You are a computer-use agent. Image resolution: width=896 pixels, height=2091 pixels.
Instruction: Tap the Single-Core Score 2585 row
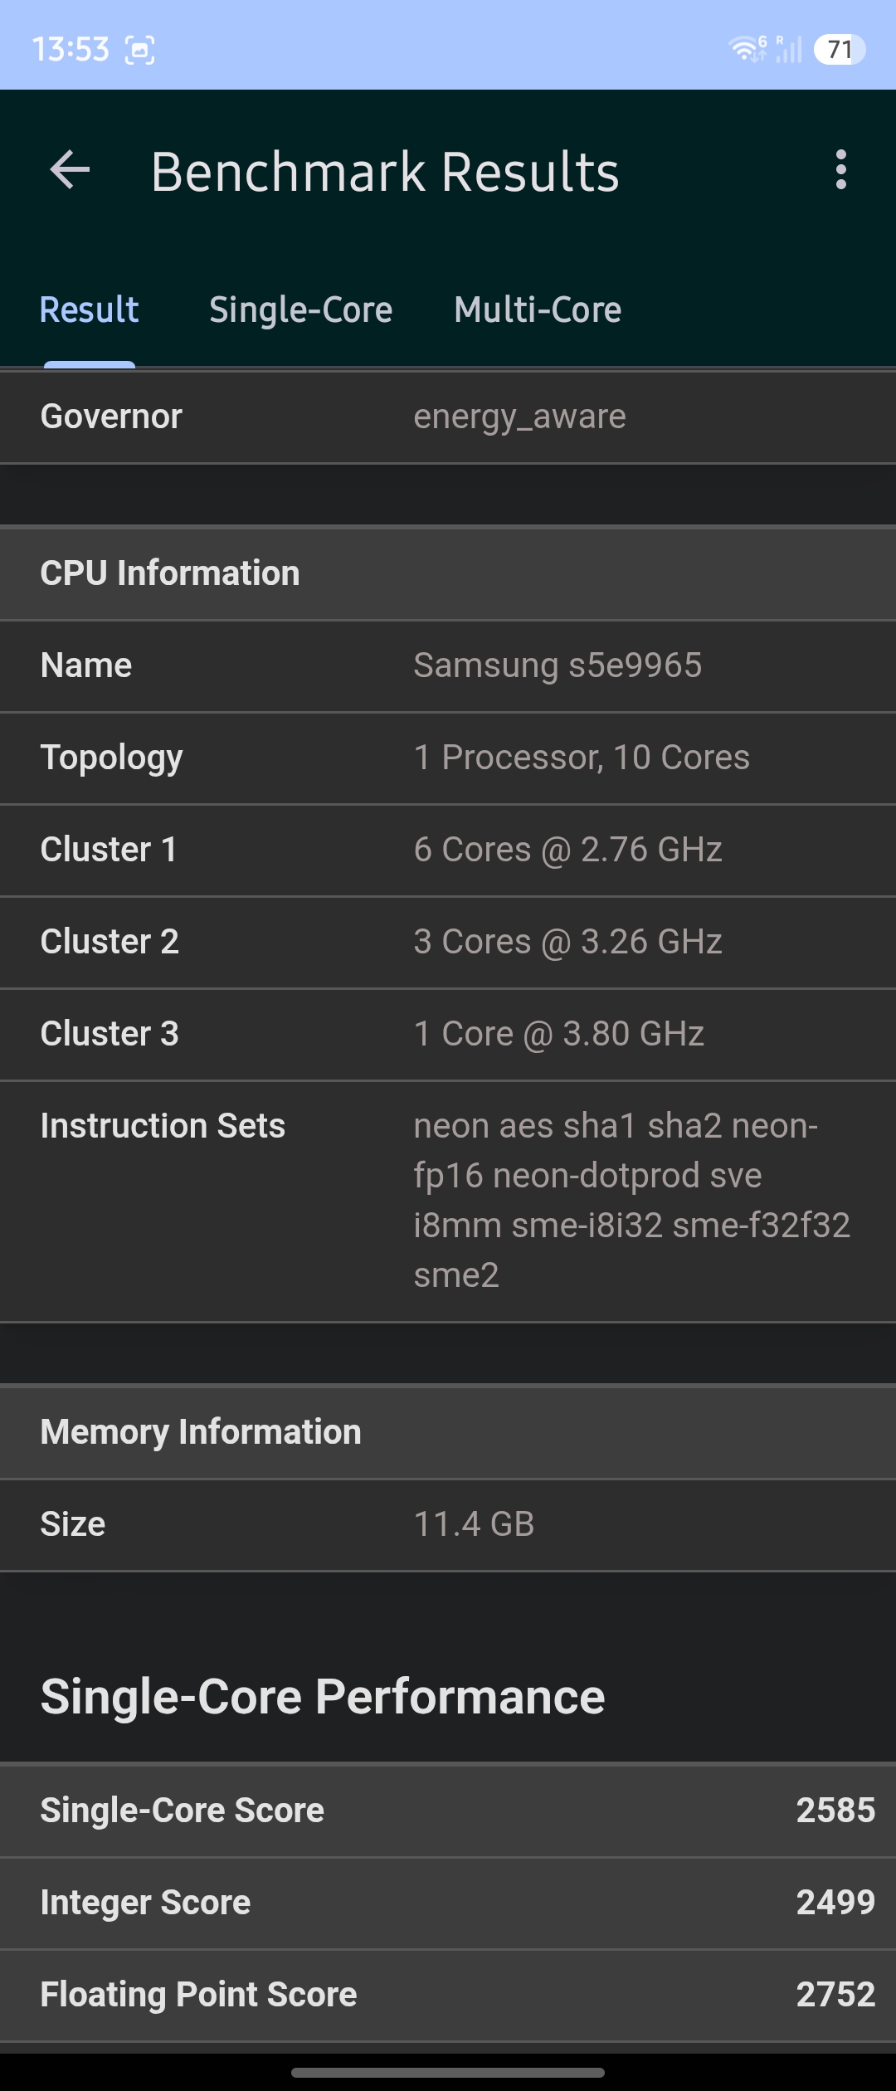(448, 1811)
